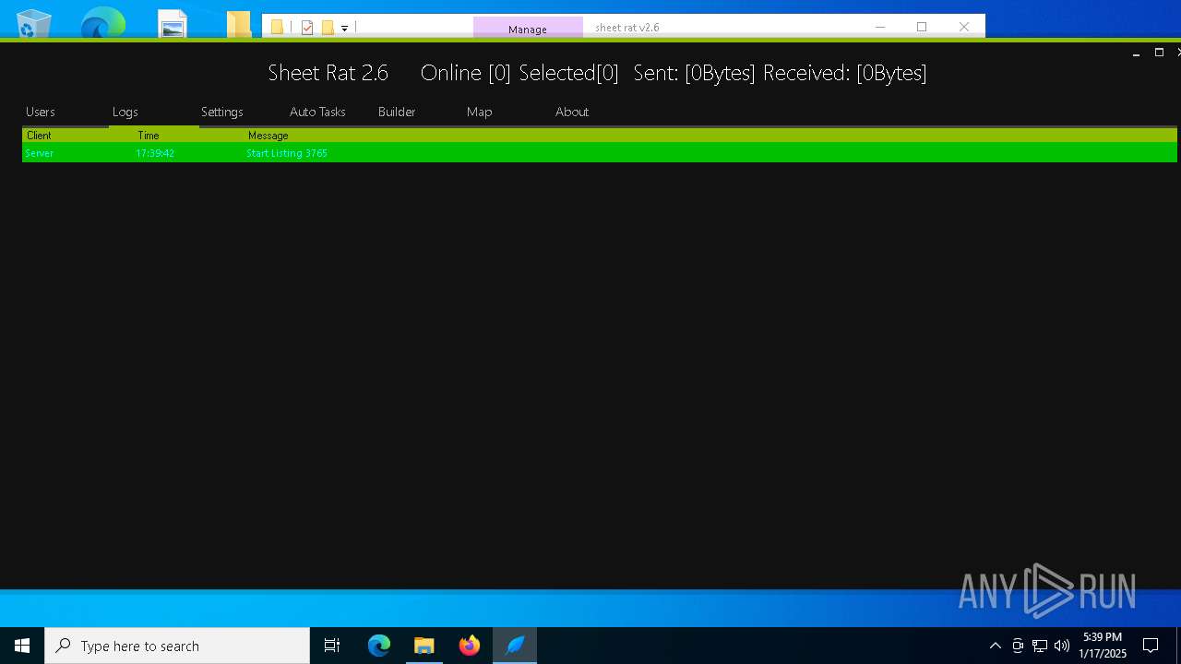Click the Client column header

click(39, 136)
